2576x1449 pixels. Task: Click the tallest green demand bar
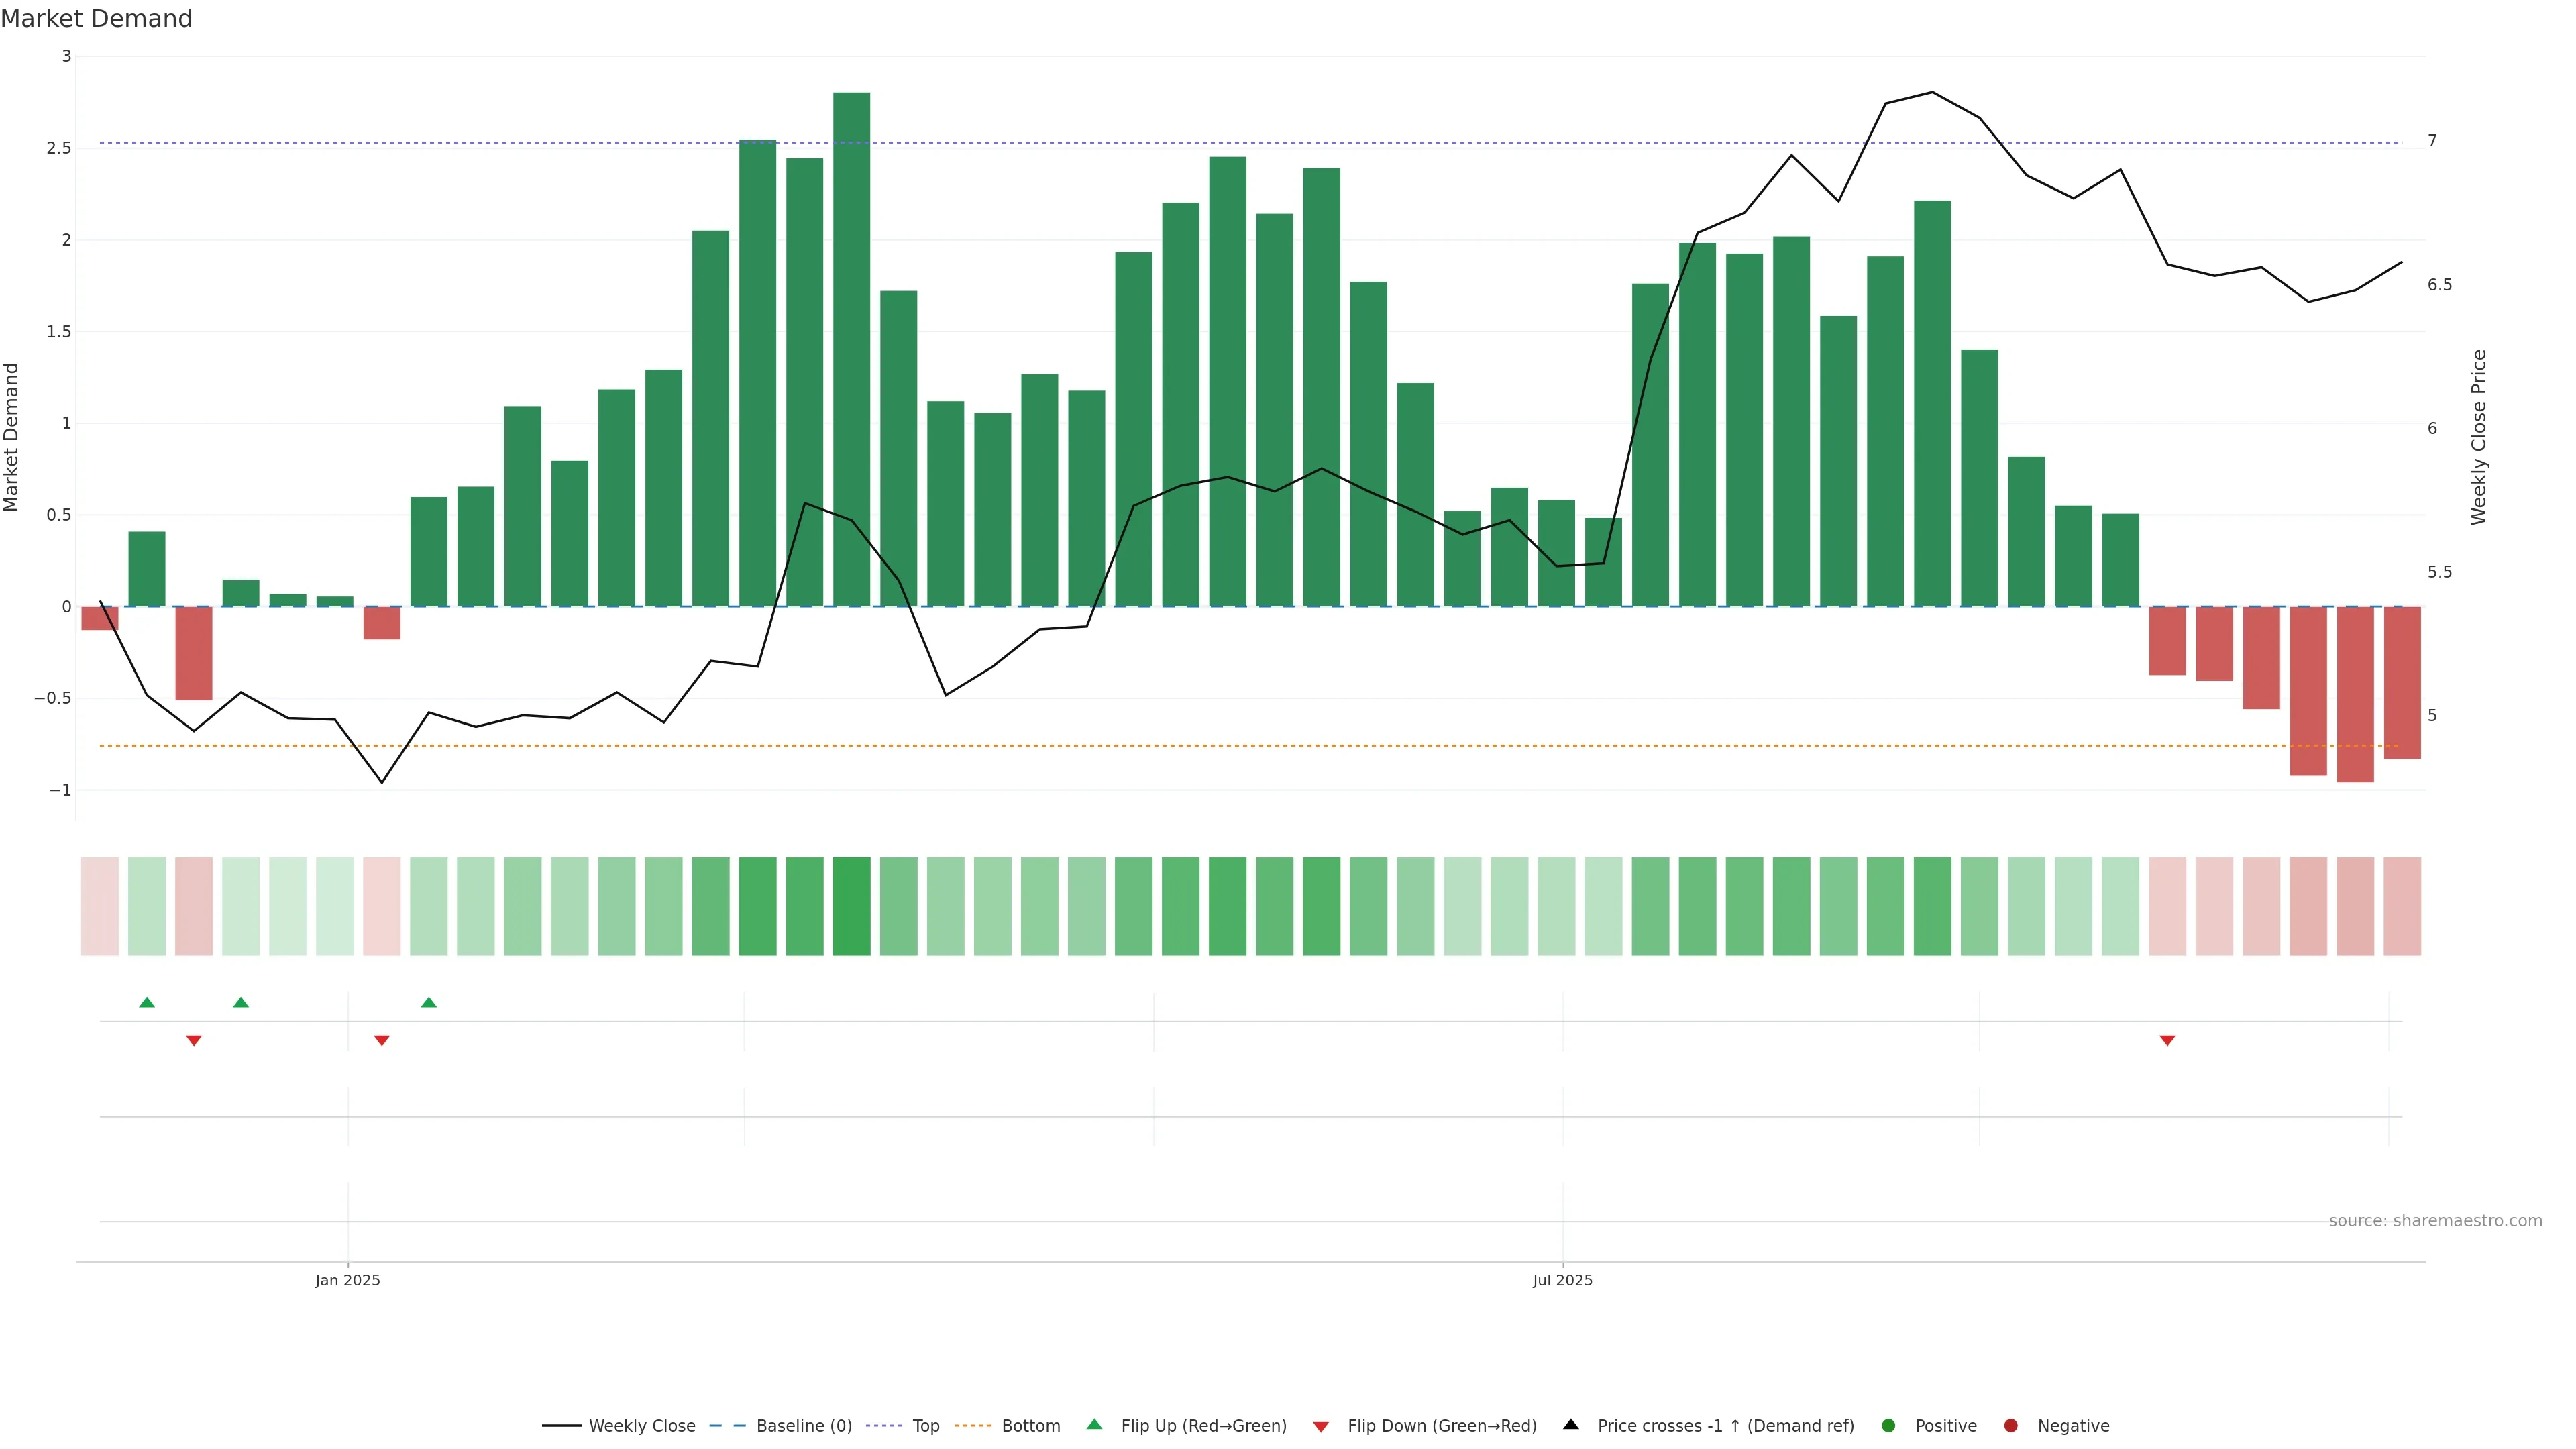point(851,350)
